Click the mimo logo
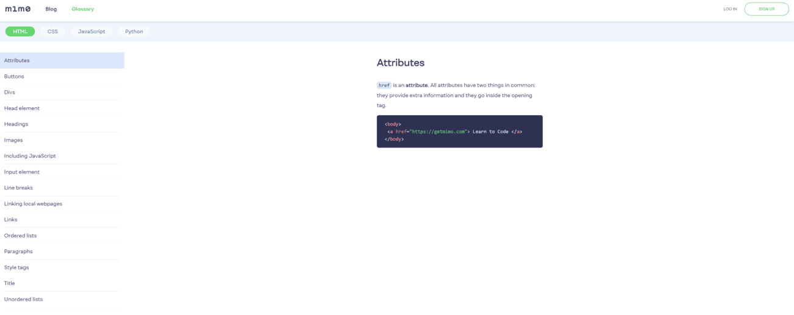This screenshot has width=794, height=315. click(18, 9)
